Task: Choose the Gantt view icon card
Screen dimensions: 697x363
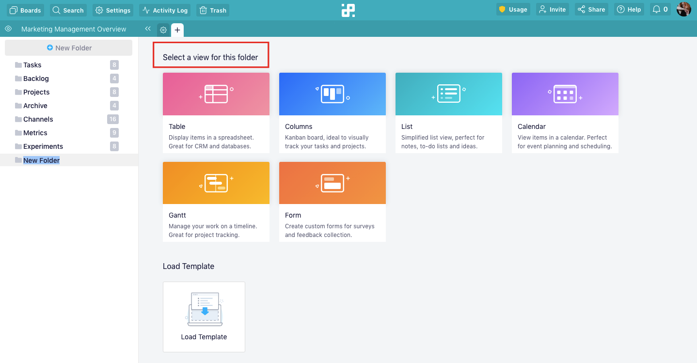Action: pos(216,183)
